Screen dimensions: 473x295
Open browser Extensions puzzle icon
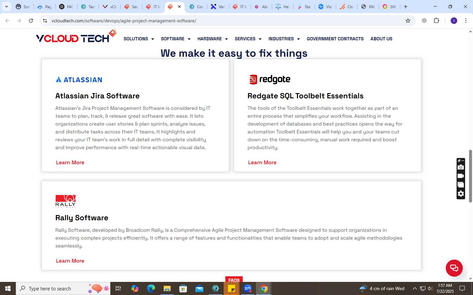point(437,21)
